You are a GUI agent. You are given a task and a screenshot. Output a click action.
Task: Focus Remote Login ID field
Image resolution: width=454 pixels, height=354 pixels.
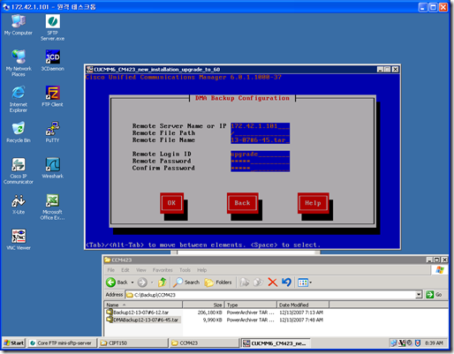click(260, 154)
